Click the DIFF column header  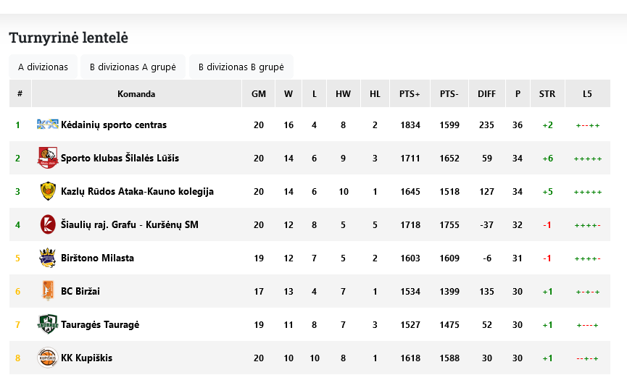click(x=486, y=94)
